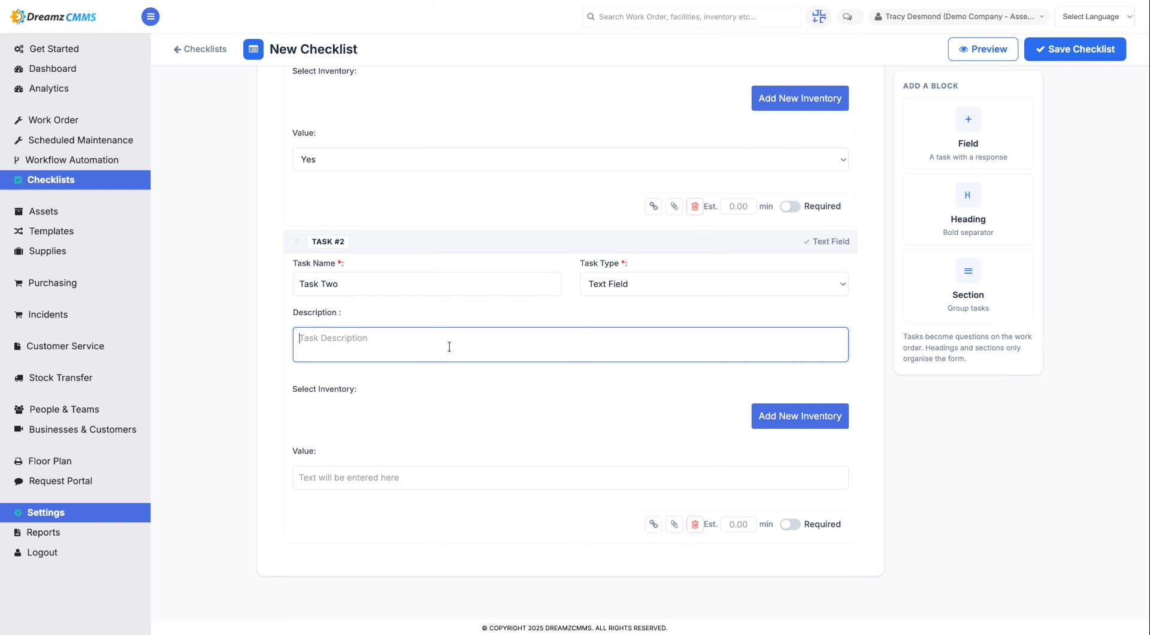The width and height of the screenshot is (1150, 635).
Task: Click the Task Name field containing Task Two
Action: click(x=426, y=284)
